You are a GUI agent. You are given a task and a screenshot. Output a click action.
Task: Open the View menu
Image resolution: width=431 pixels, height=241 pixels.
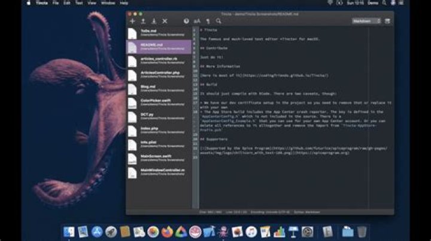point(92,3)
